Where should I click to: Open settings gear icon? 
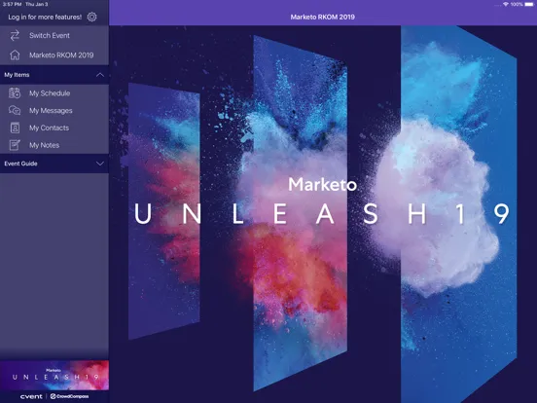[x=91, y=17]
